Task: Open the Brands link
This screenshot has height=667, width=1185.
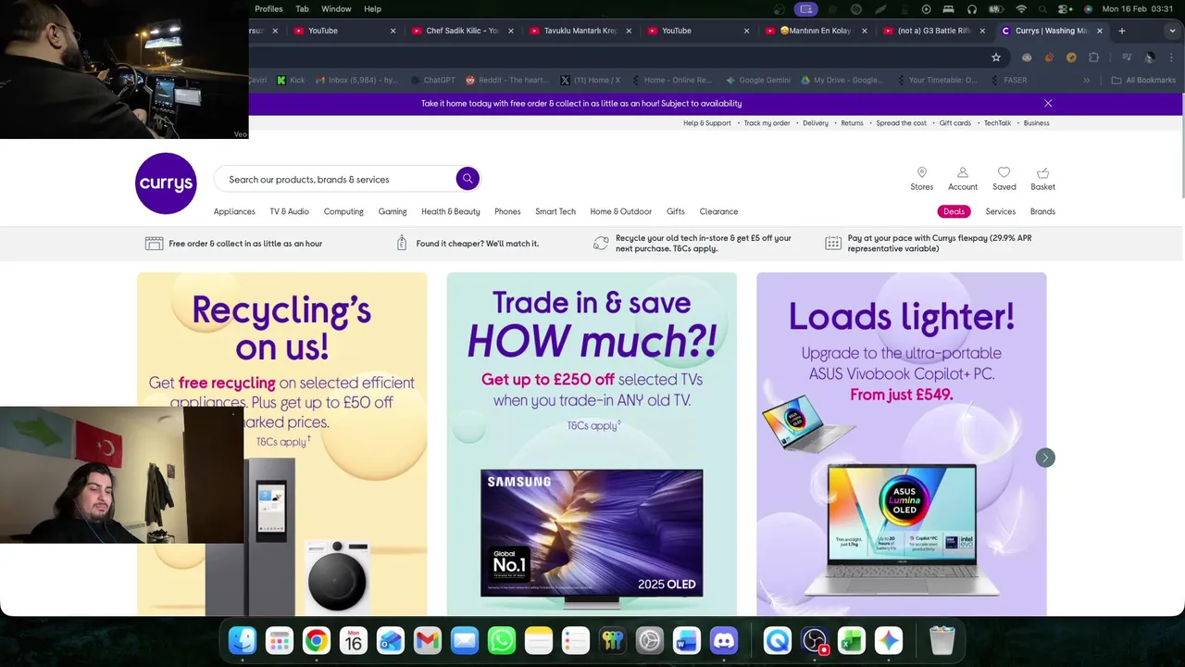Action: pyautogui.click(x=1042, y=211)
